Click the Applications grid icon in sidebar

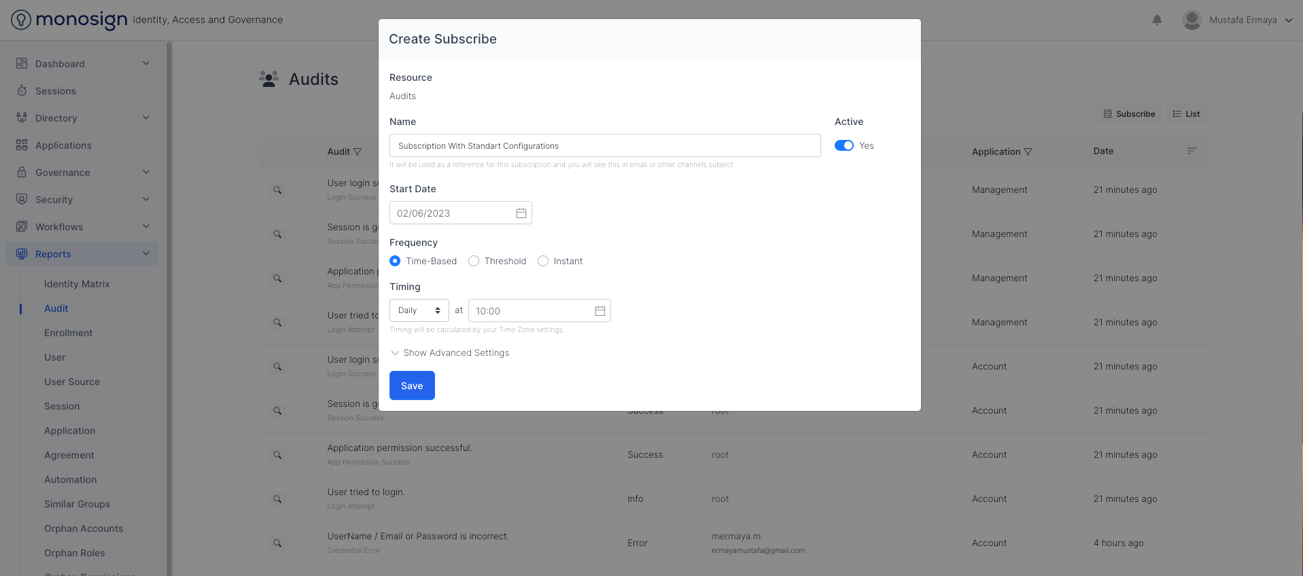point(22,145)
